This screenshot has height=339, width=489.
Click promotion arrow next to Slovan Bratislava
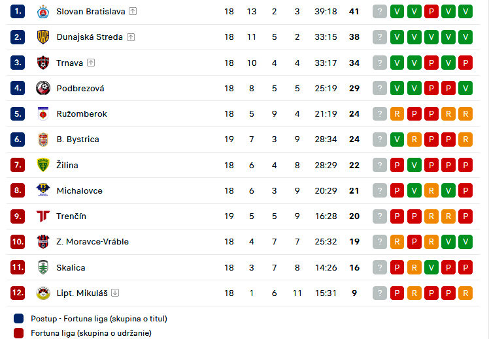click(133, 12)
